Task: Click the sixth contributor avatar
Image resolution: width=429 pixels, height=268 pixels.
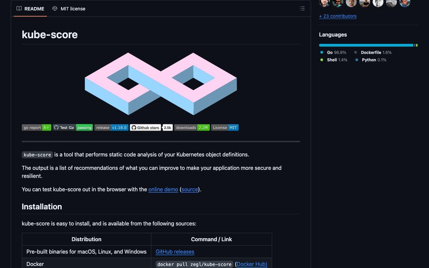Action: 391,3
